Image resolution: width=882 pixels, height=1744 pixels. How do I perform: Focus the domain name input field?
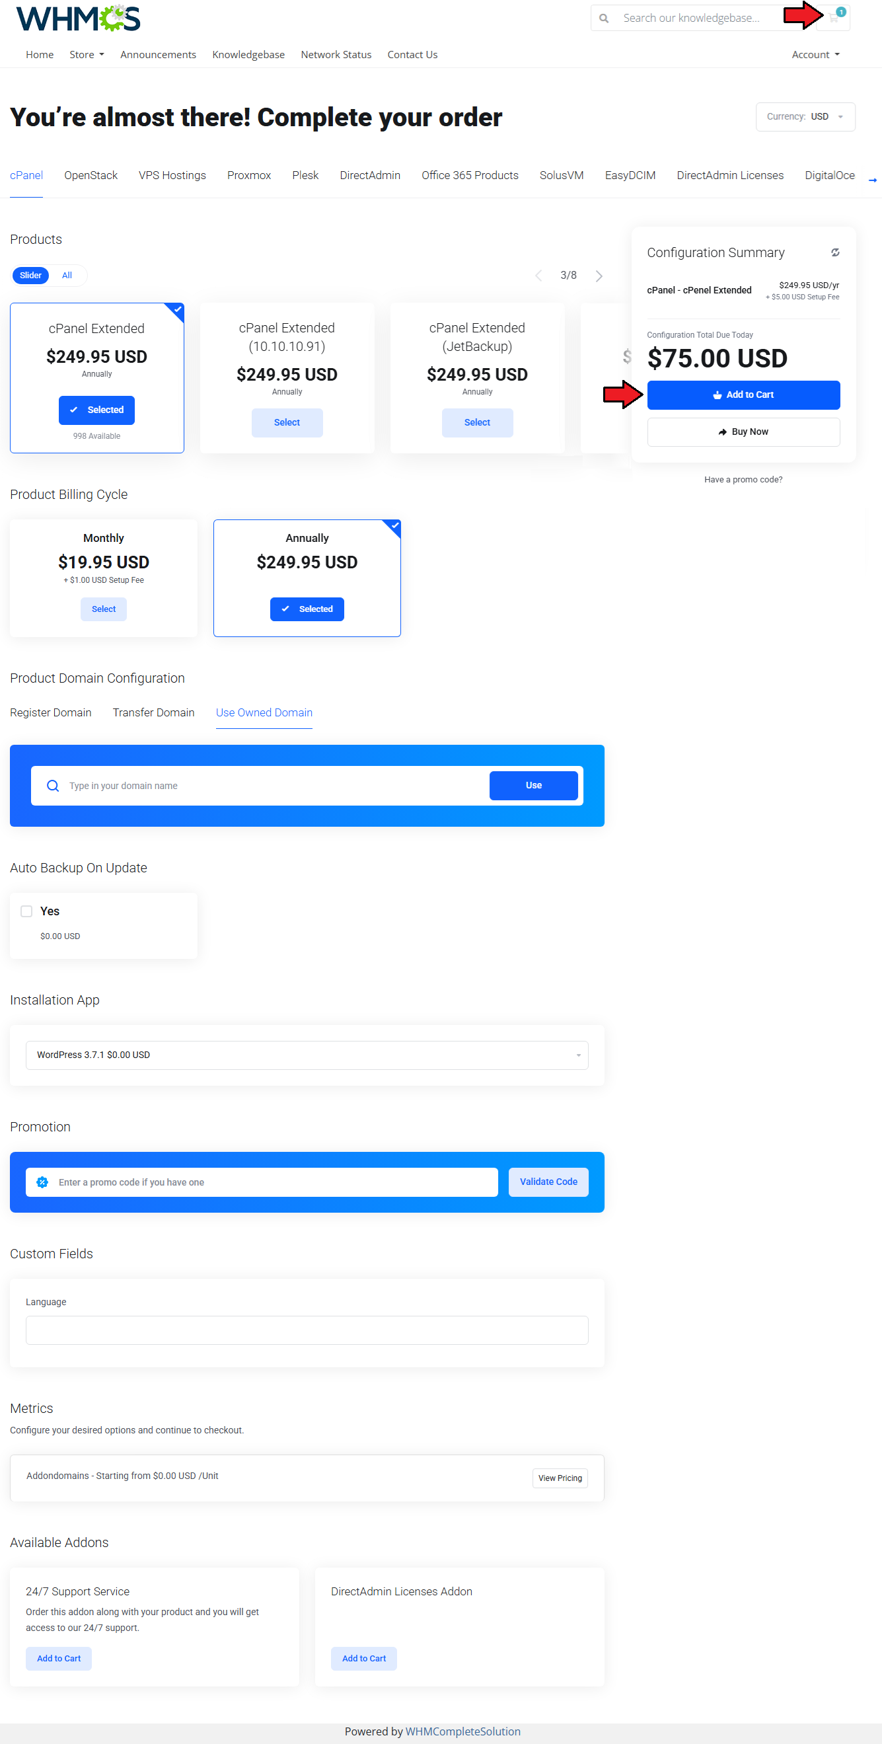pyautogui.click(x=274, y=785)
